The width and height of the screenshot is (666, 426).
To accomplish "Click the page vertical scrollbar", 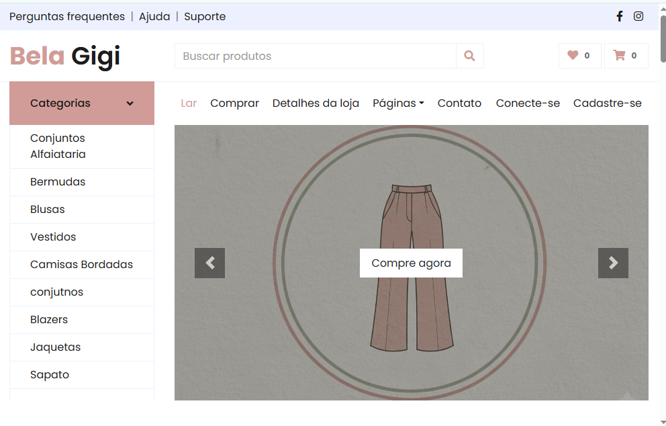I will coord(663,202).
